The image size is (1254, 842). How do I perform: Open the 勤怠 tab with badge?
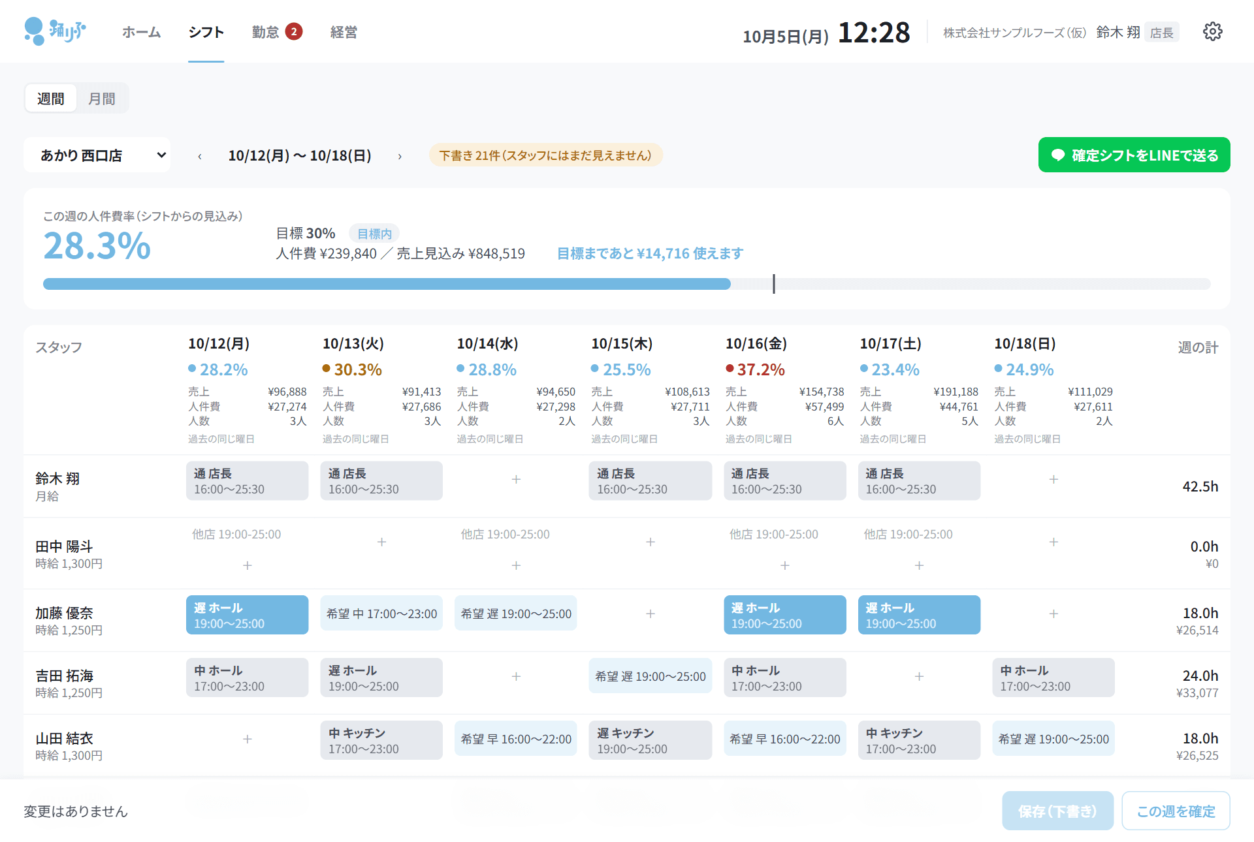coord(277,32)
